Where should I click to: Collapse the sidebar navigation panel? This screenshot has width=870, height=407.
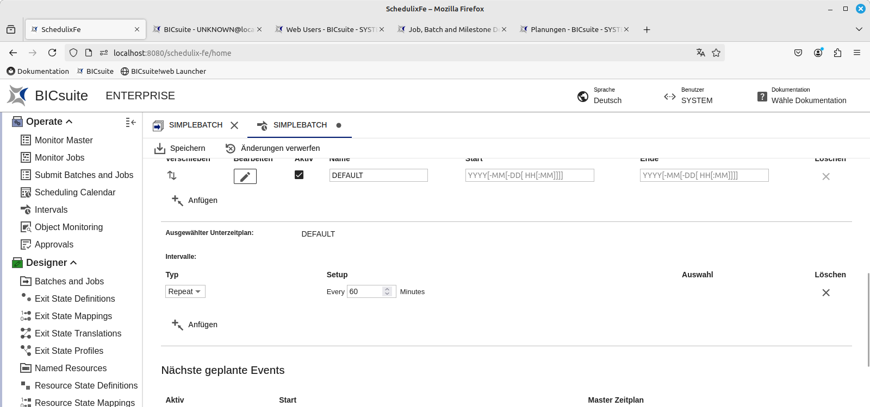[130, 122]
